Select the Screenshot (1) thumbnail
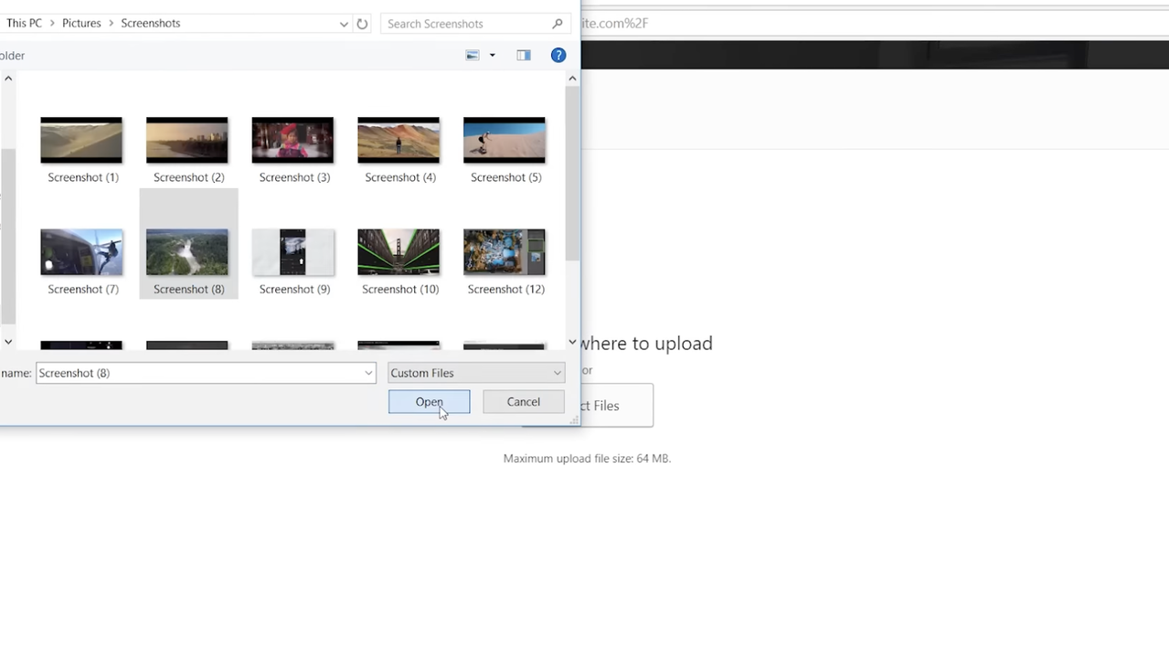Viewport: 1169px width, 658px height. (81, 141)
